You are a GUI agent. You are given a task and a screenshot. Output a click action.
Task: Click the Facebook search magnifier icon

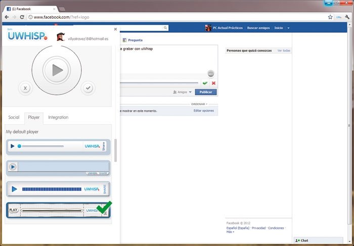165,28
